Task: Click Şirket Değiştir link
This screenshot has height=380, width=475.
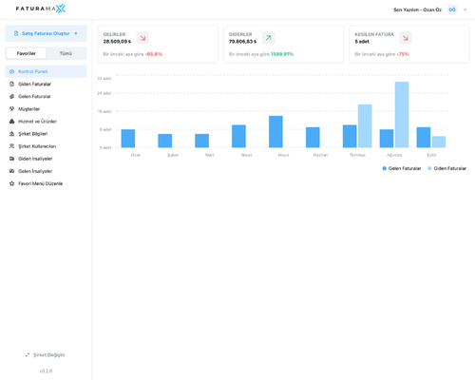Action: (x=49, y=355)
